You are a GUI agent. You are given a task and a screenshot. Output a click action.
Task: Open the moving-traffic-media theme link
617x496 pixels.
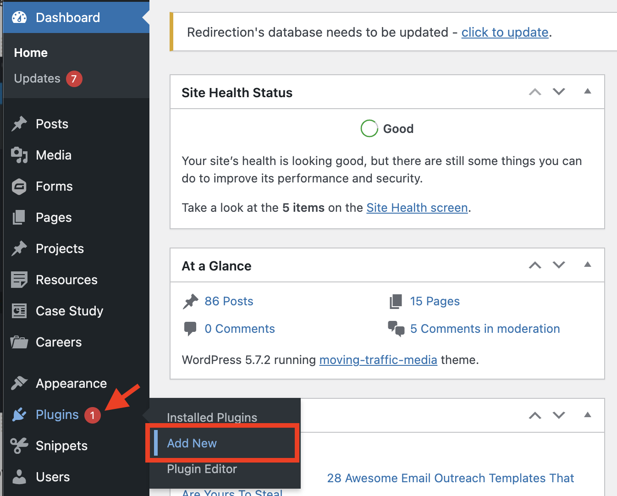click(378, 360)
